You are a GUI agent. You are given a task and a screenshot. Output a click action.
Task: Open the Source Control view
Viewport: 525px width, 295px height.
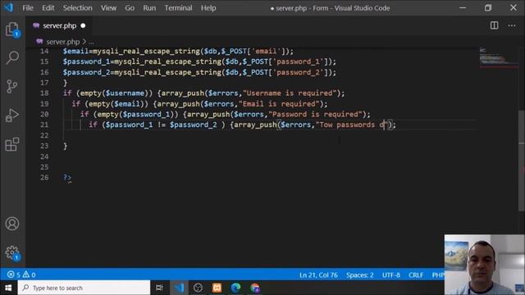click(12, 86)
